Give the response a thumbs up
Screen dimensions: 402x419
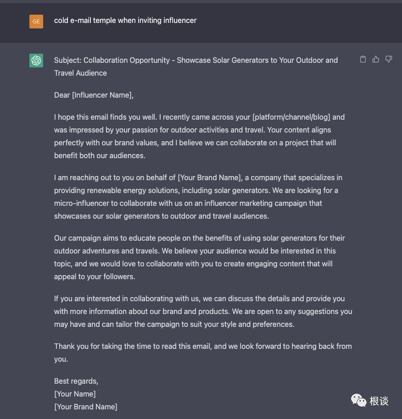pos(376,59)
